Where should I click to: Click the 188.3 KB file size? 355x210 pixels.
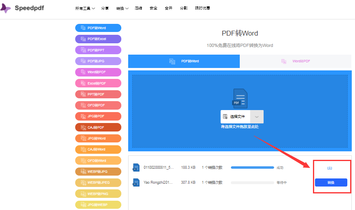click(x=188, y=168)
